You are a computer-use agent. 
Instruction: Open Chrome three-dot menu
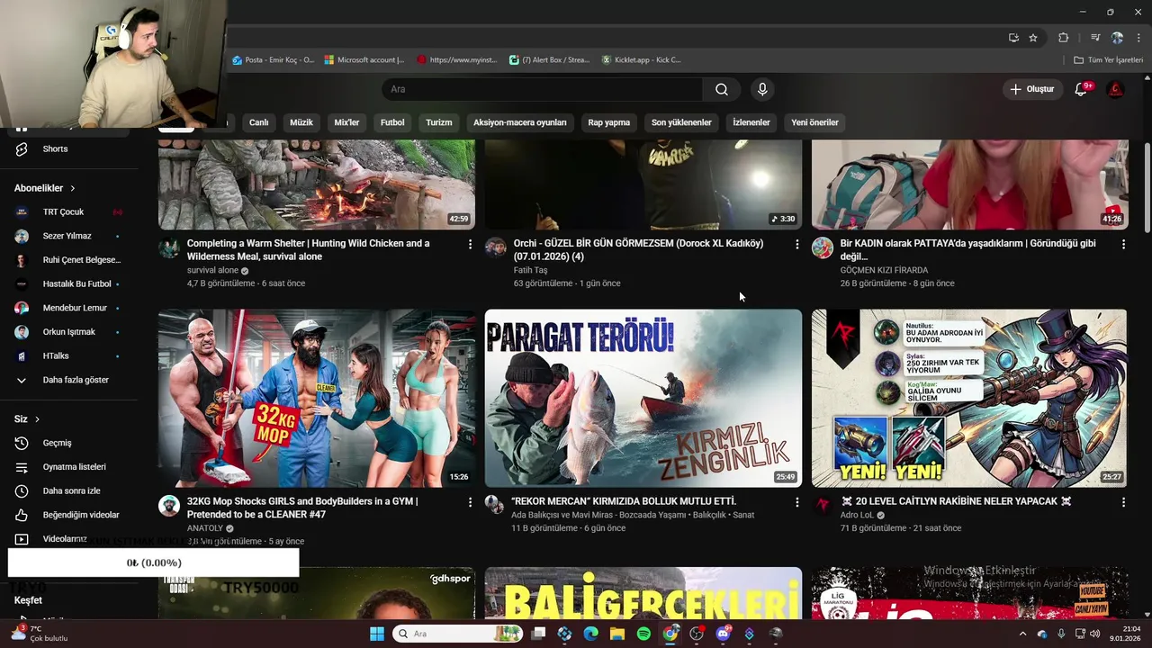click(1138, 38)
